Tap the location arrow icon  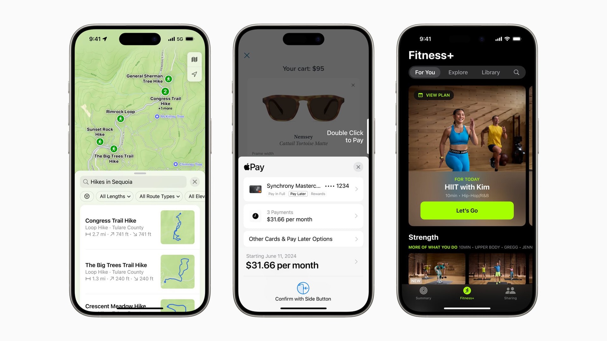point(194,74)
